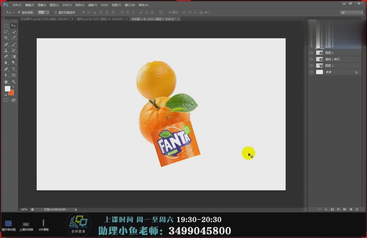Open 提升特训班 desktop shortcut

coord(9,225)
